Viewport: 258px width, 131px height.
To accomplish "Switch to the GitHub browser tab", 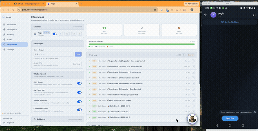I will 29,4.
